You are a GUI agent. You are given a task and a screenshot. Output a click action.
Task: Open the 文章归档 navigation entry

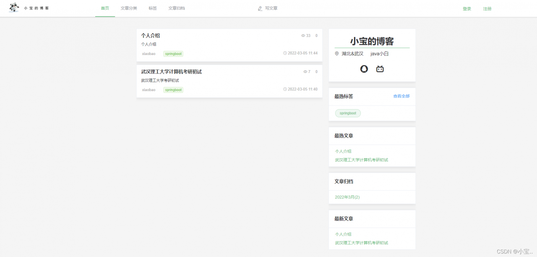point(177,8)
